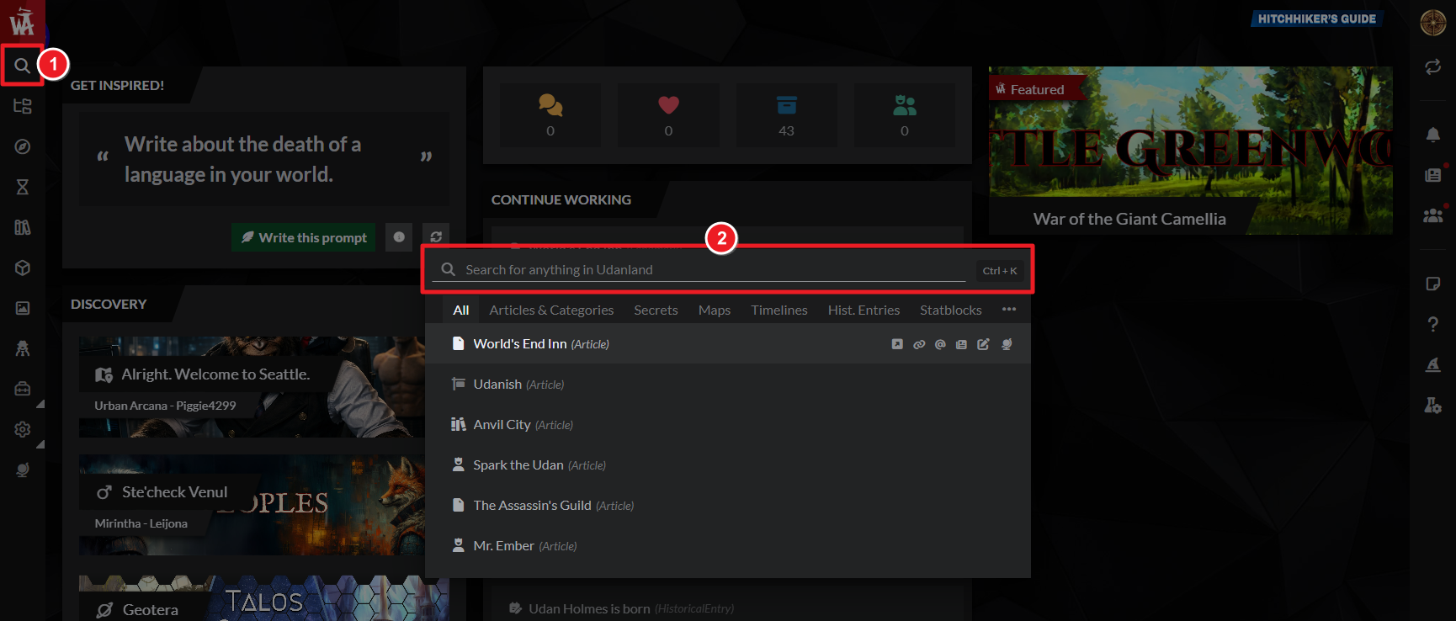Viewport: 1456px width, 621px height.
Task: Copy link icon for World's End Inn
Action: coord(919,344)
